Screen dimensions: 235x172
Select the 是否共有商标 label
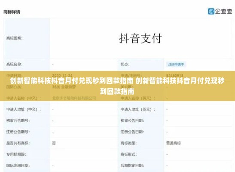(18, 143)
